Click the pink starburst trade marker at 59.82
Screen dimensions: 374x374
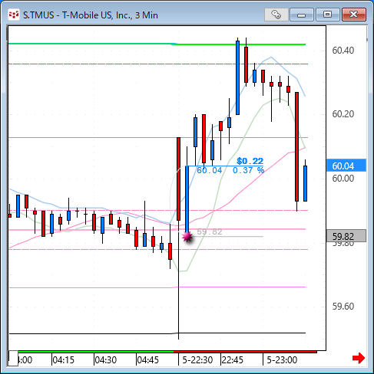tap(187, 237)
